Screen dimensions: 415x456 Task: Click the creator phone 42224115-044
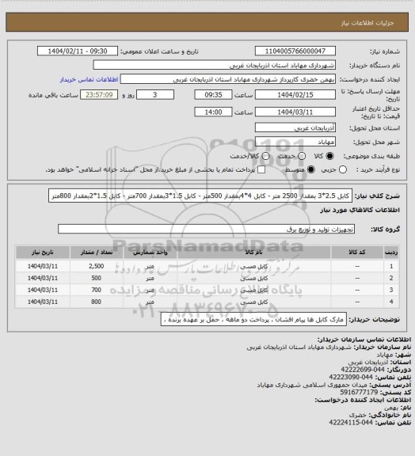click(351, 423)
